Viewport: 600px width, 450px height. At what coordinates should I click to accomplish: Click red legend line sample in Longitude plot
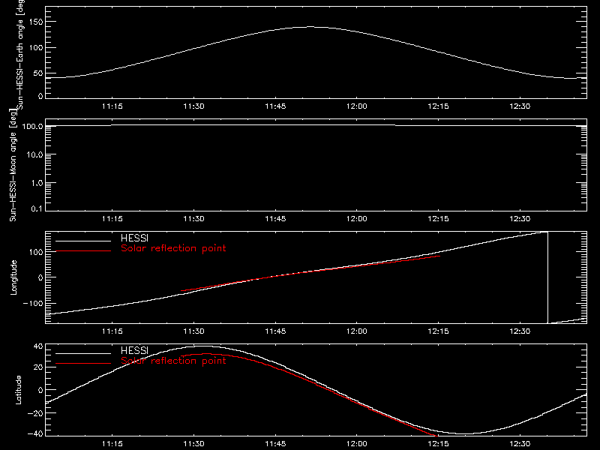click(83, 251)
